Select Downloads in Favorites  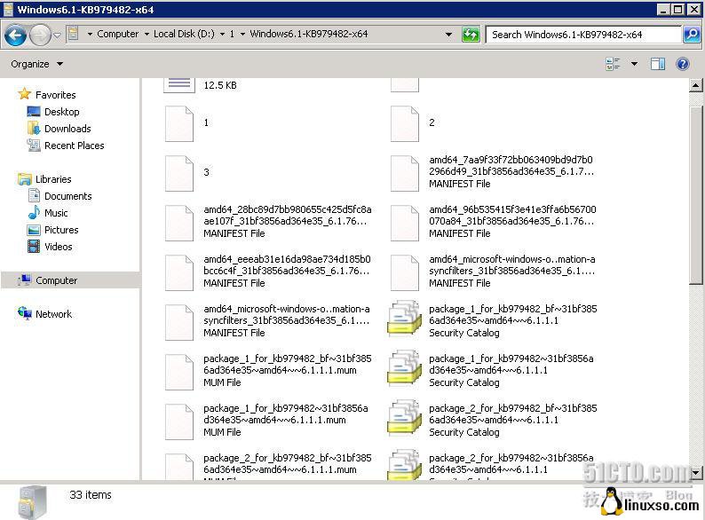[x=67, y=129]
